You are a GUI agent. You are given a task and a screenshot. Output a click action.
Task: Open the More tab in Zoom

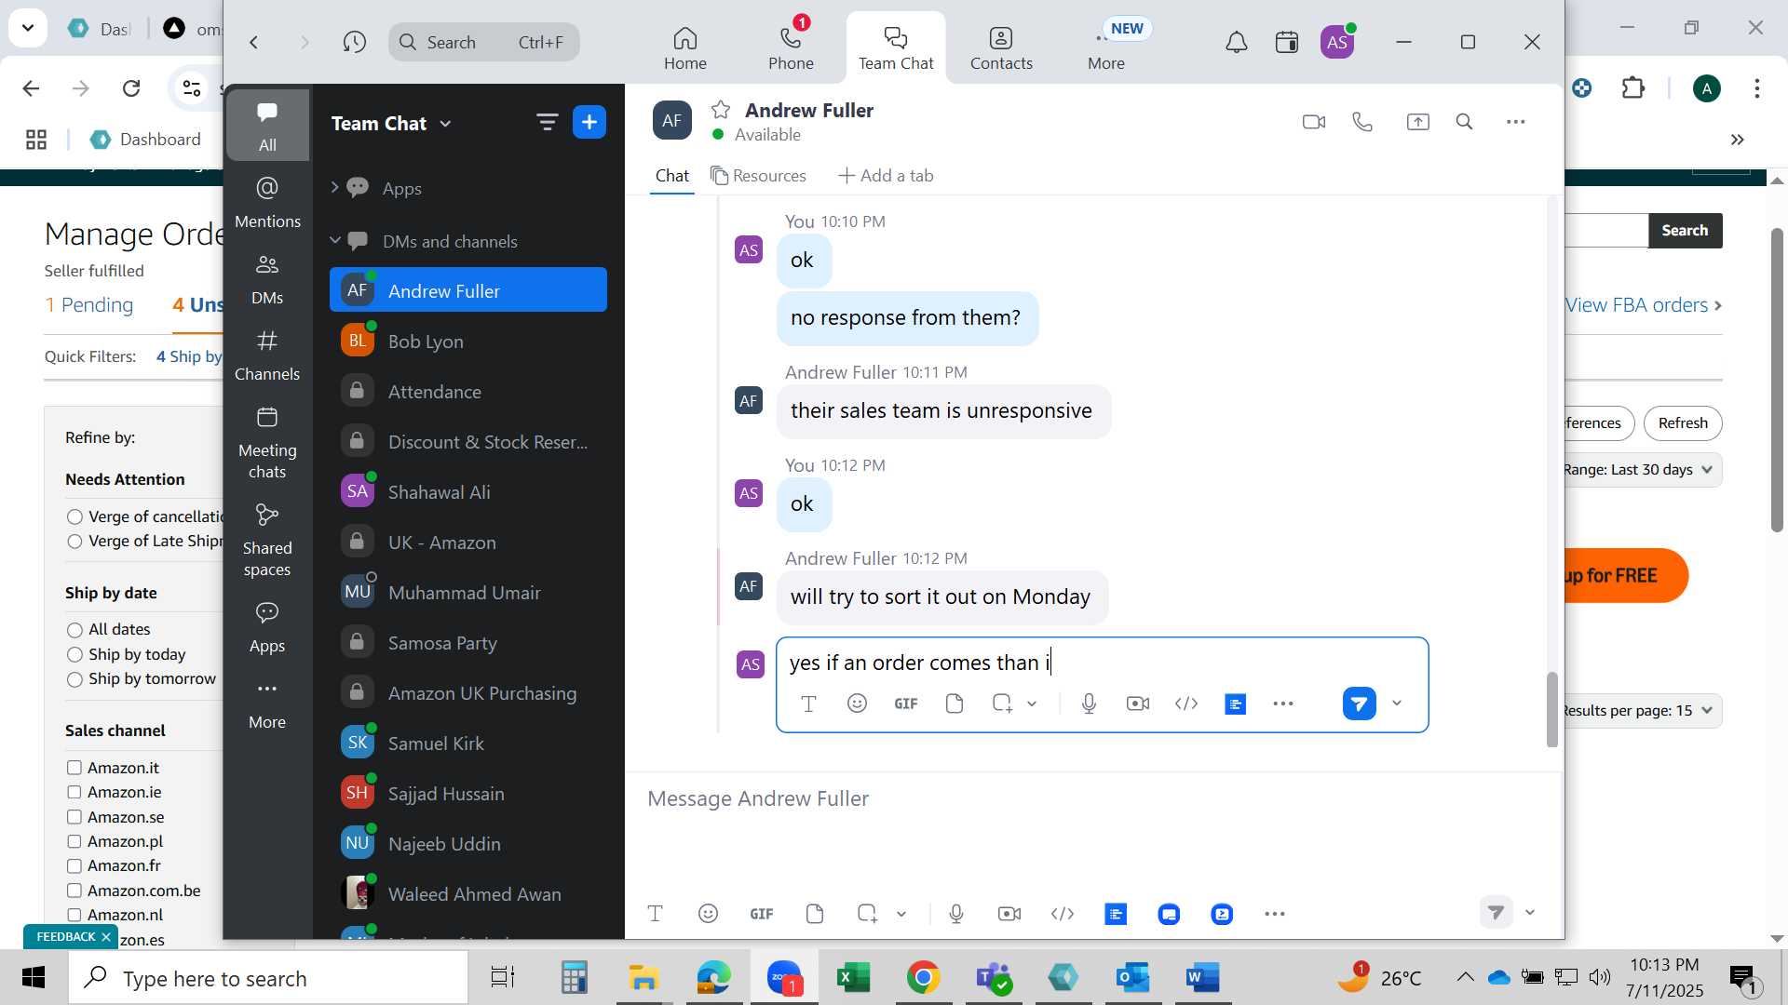pyautogui.click(x=1106, y=48)
